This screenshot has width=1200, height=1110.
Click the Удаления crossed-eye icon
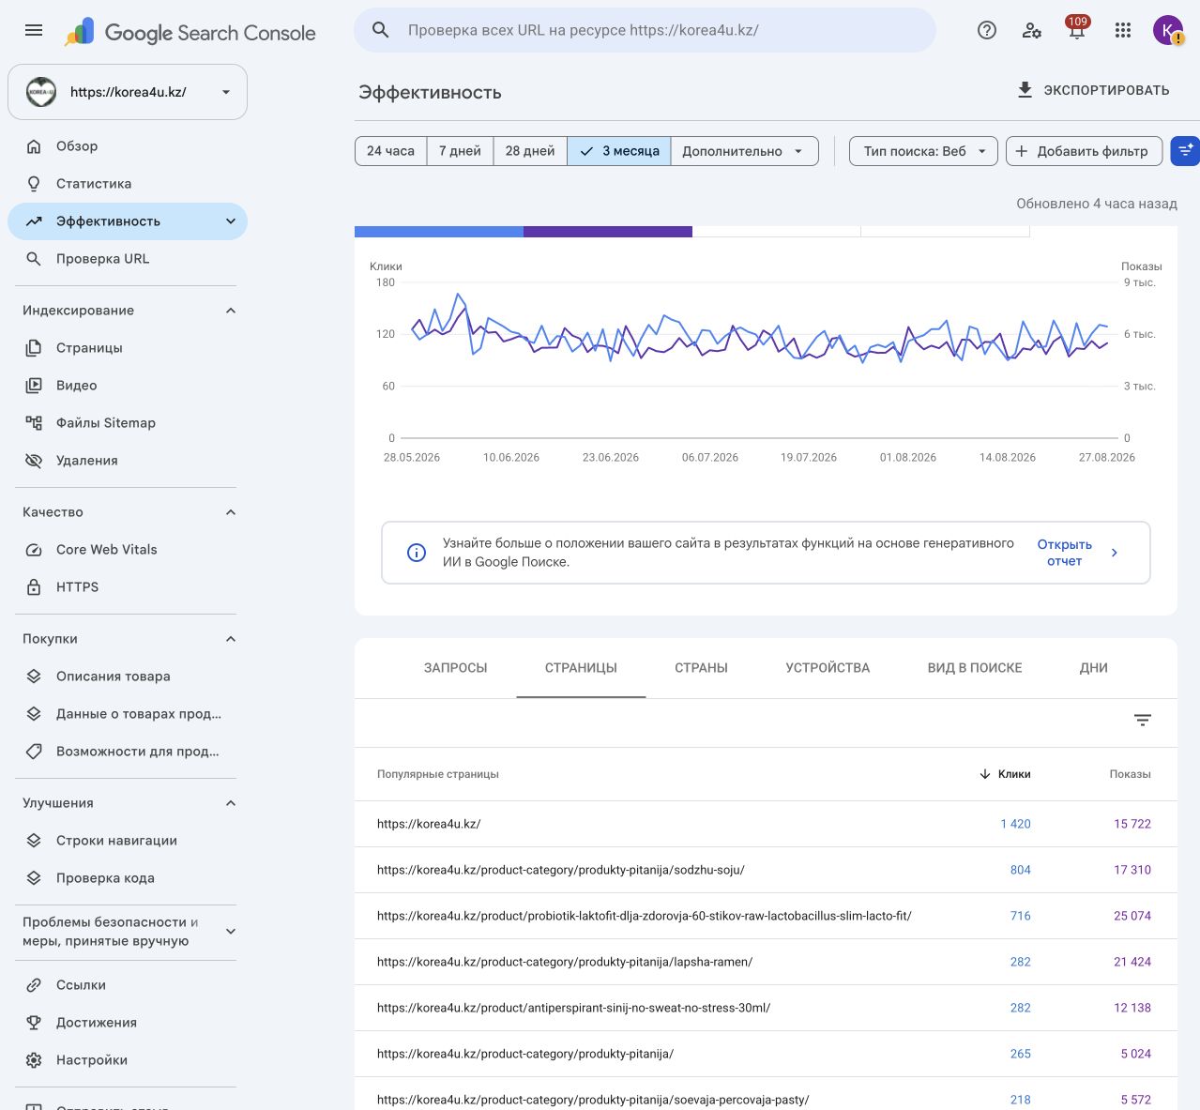coord(34,461)
